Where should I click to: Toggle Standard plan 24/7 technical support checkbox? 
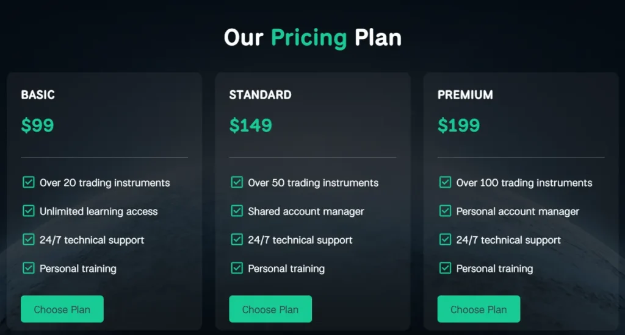[x=237, y=239]
